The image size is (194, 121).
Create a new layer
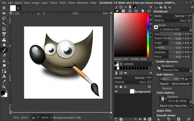tap(116, 119)
